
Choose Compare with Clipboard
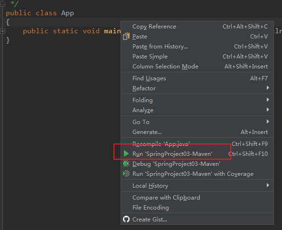tap(197, 197)
